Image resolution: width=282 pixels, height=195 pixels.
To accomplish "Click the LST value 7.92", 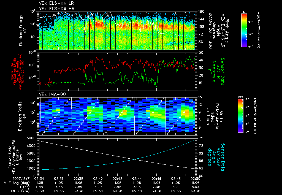I will pos(117,187).
